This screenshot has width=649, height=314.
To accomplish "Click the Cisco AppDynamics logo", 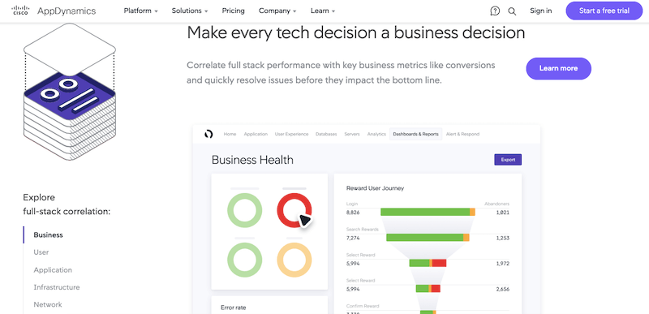I will pyautogui.click(x=54, y=11).
